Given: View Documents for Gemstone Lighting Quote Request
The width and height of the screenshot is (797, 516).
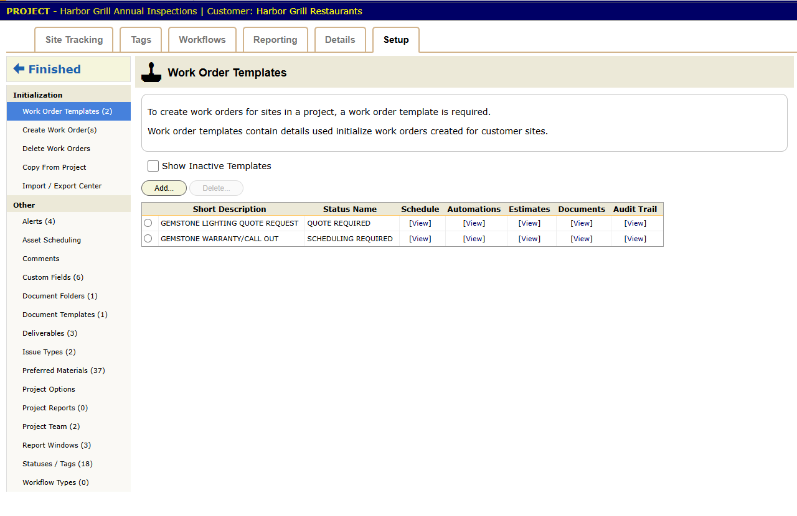Looking at the screenshot, I should 582,223.
